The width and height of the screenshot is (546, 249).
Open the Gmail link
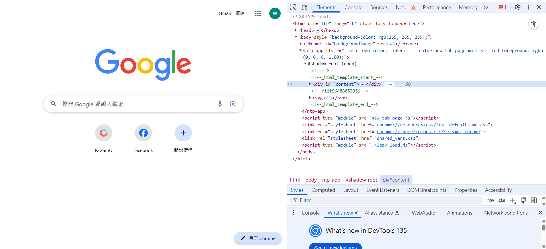click(x=225, y=13)
